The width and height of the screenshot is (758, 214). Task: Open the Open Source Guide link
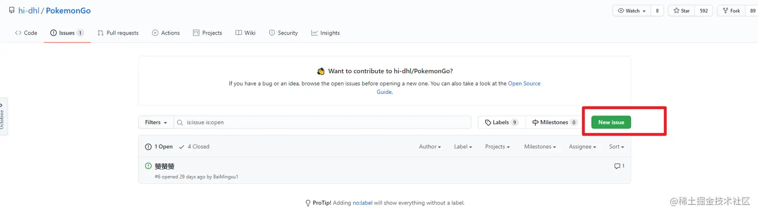(524, 83)
